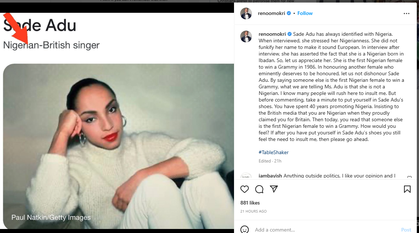The image size is (419, 233).
Task: Save the post with the bookmark icon
Action: [x=407, y=189]
